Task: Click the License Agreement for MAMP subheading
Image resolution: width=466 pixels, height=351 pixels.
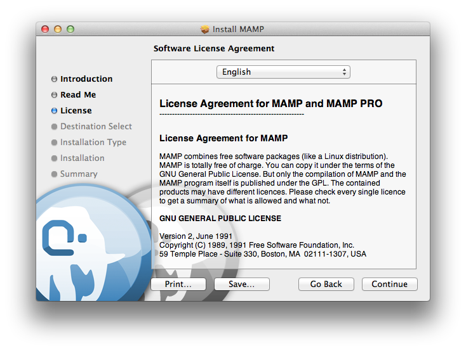Action: pyautogui.click(x=223, y=138)
